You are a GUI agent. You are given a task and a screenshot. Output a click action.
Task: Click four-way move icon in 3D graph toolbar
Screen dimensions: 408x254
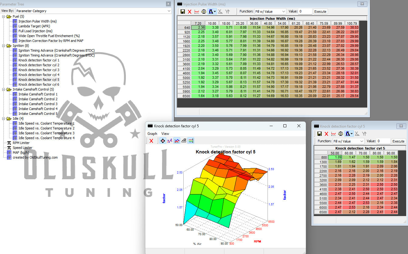coord(163,141)
